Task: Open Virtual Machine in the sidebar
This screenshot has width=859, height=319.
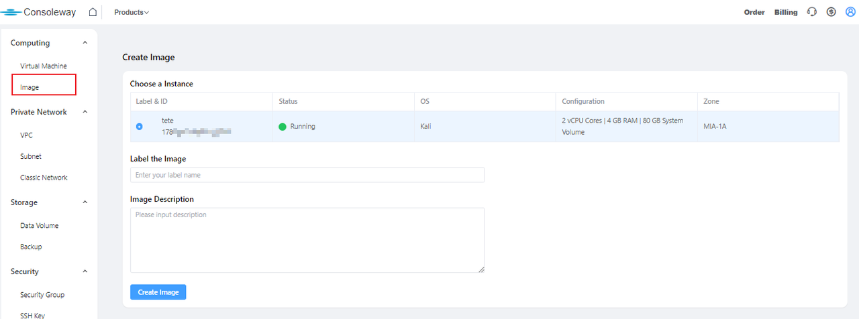Action: click(44, 66)
